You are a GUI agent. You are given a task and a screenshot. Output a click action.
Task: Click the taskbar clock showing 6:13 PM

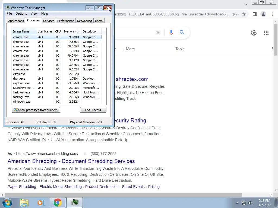pyautogui.click(x=264, y=201)
